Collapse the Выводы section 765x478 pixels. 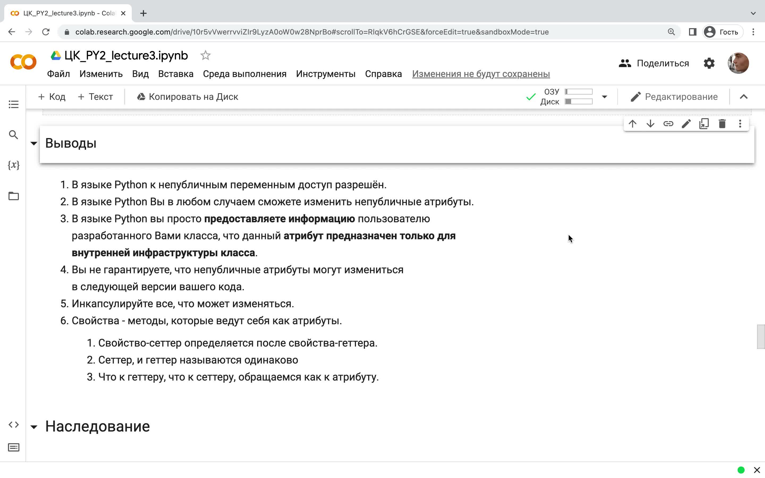pos(34,143)
